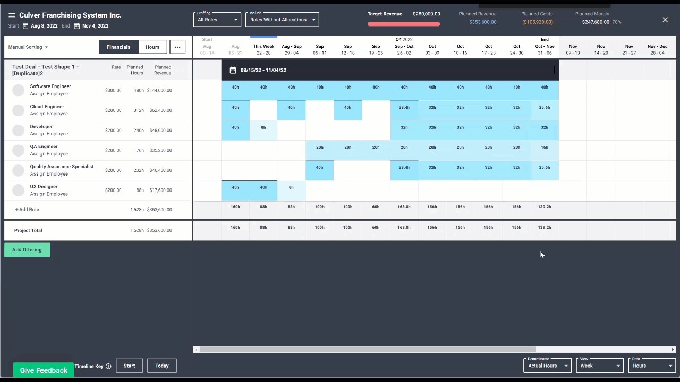Click the QA Engineer avatar circle
This screenshot has width=680, height=382.
tap(19, 150)
